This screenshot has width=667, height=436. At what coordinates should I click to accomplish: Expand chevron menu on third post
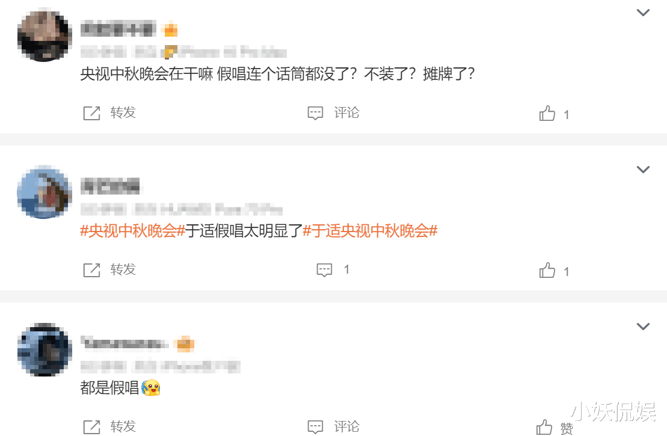(643, 327)
